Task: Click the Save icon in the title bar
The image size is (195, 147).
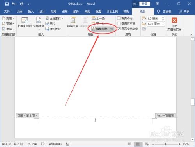Action: pyautogui.click(x=7, y=4)
